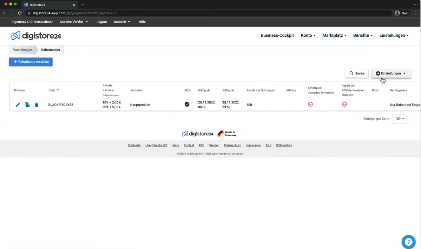Open Chrome three-dot menu
The width and height of the screenshot is (421, 249).
point(415,13)
